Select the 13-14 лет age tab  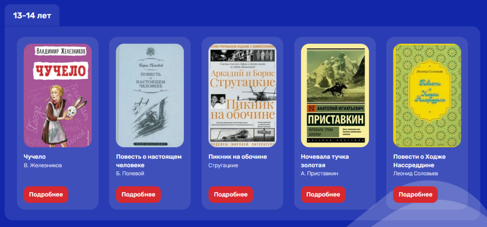pos(32,16)
